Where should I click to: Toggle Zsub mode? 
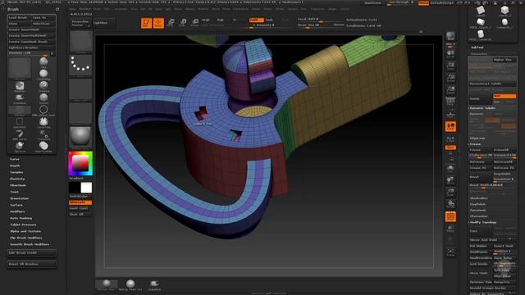269,20
